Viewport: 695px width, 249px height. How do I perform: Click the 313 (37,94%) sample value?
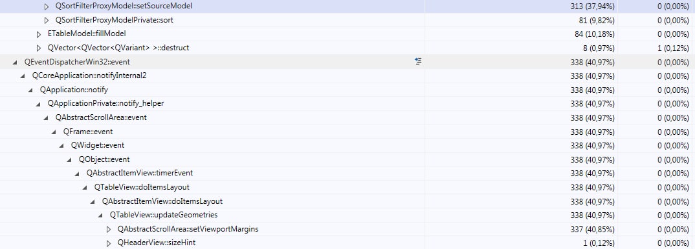click(593, 6)
